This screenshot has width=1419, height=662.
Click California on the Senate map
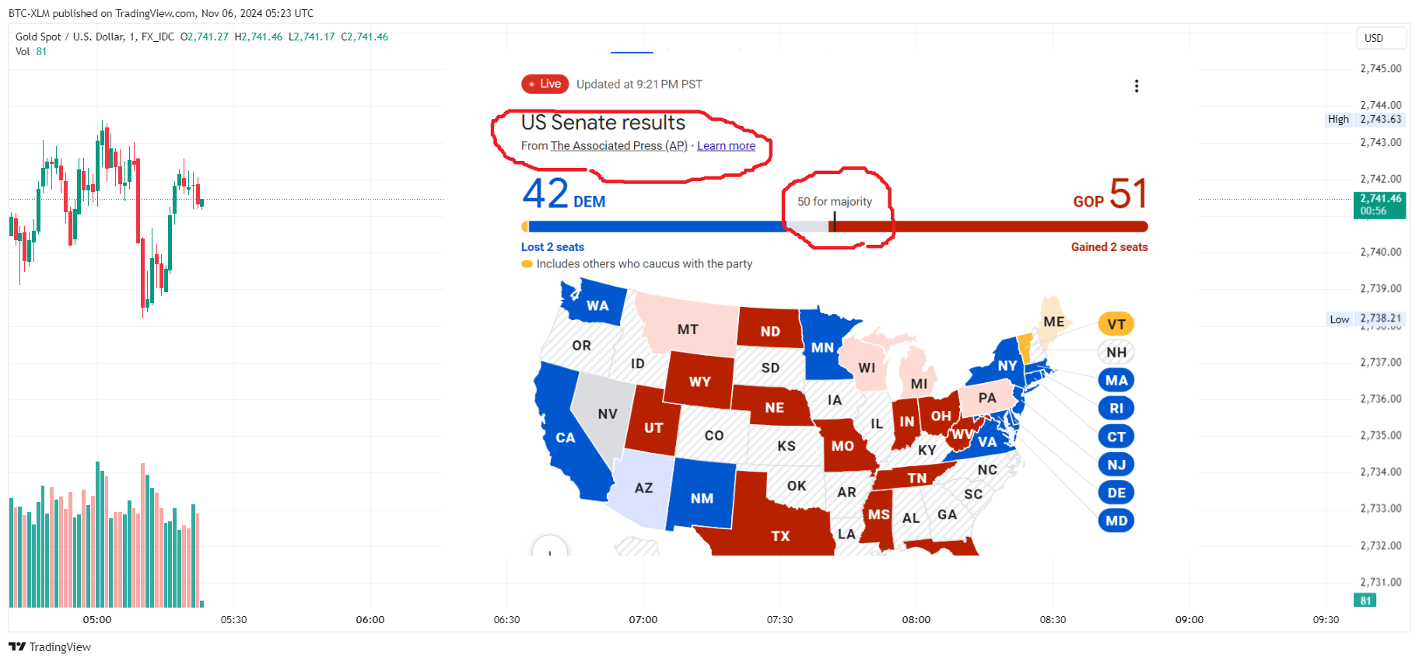point(566,438)
